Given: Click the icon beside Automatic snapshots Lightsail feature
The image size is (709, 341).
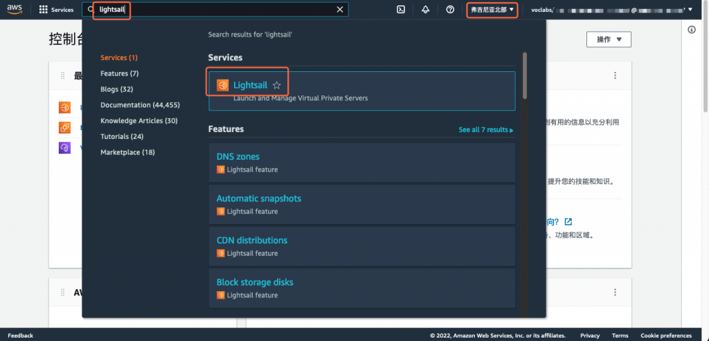Looking at the screenshot, I should pyautogui.click(x=221, y=212).
